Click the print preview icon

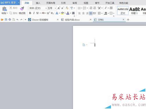[14, 20]
